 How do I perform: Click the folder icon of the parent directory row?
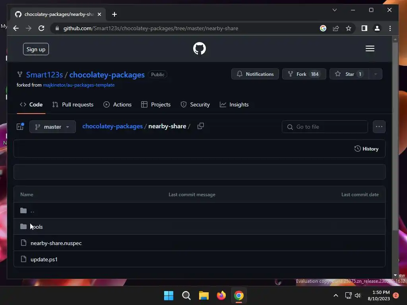pos(23,210)
